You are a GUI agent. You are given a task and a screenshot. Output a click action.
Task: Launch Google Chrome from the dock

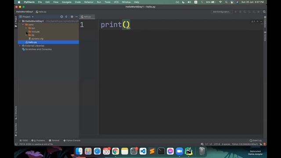[115, 151]
